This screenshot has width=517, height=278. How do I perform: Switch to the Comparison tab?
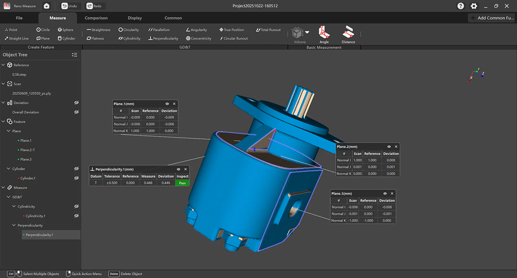(96, 18)
